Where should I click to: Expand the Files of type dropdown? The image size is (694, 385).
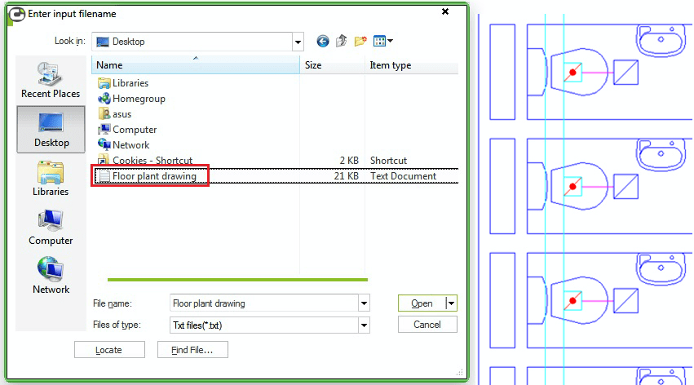tap(364, 325)
